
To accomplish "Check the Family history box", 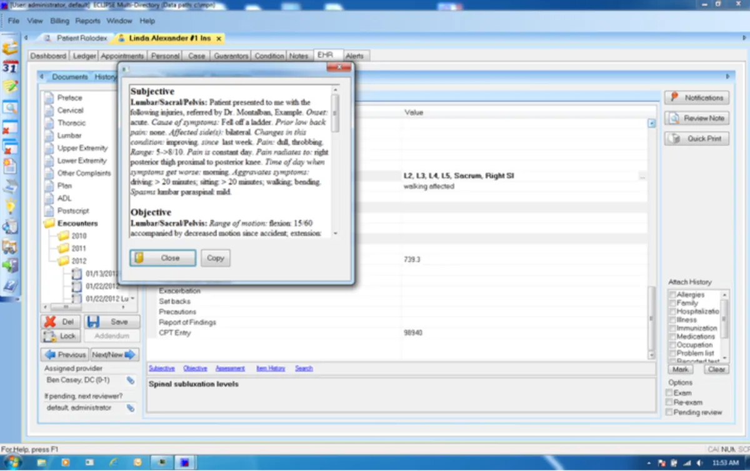I will tap(672, 303).
